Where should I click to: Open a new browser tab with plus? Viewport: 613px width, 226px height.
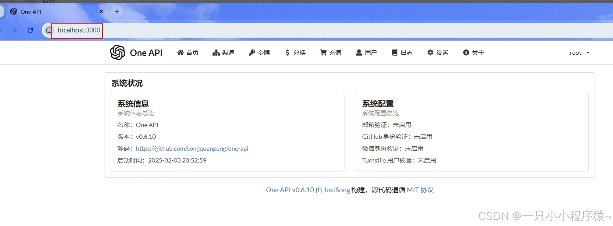coord(117,11)
